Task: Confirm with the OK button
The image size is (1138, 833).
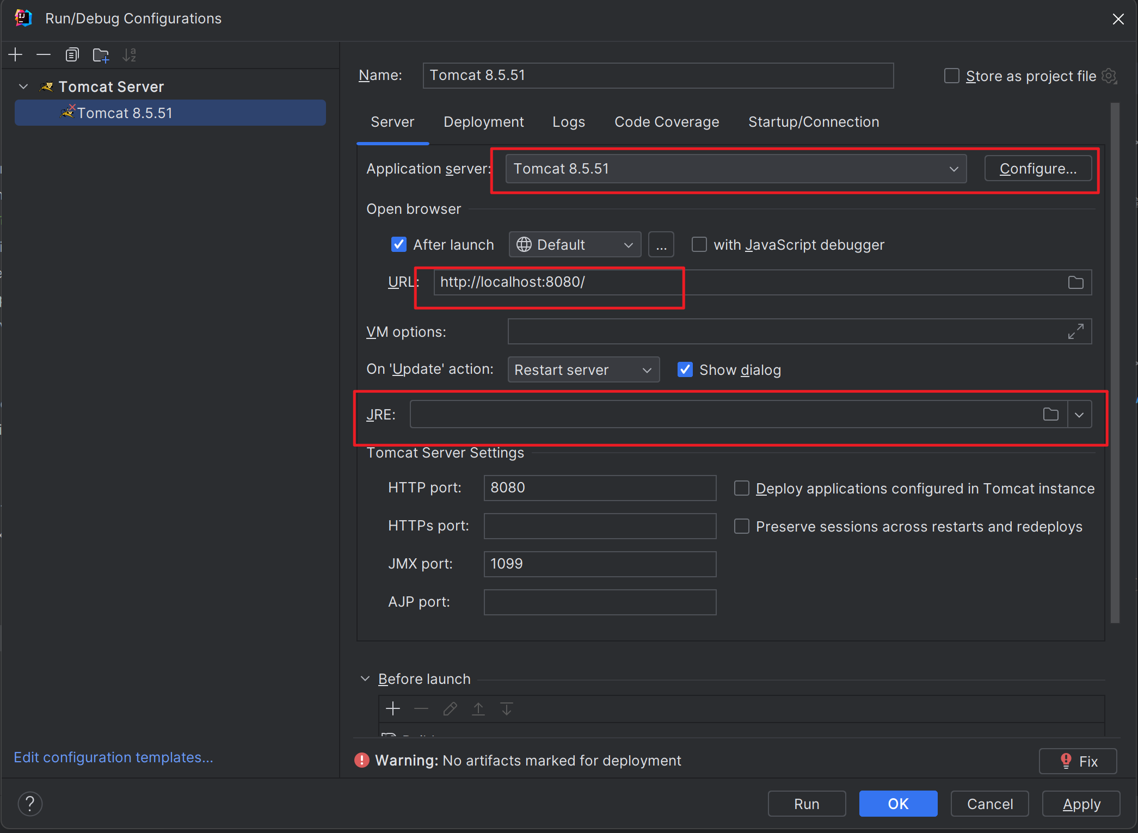Action: (898, 804)
